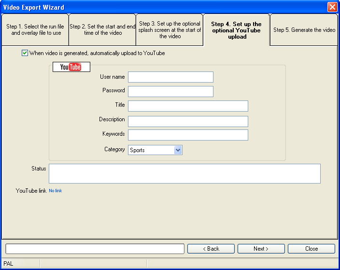Viewport: 340px width, 270px height.
Task: Open the Category dropdown
Action: tap(178, 150)
